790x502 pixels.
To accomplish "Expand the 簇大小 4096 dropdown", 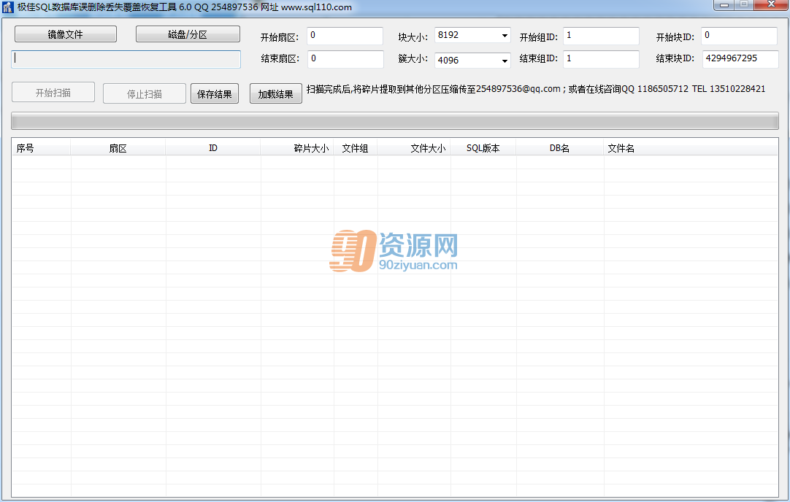I will pyautogui.click(x=505, y=61).
